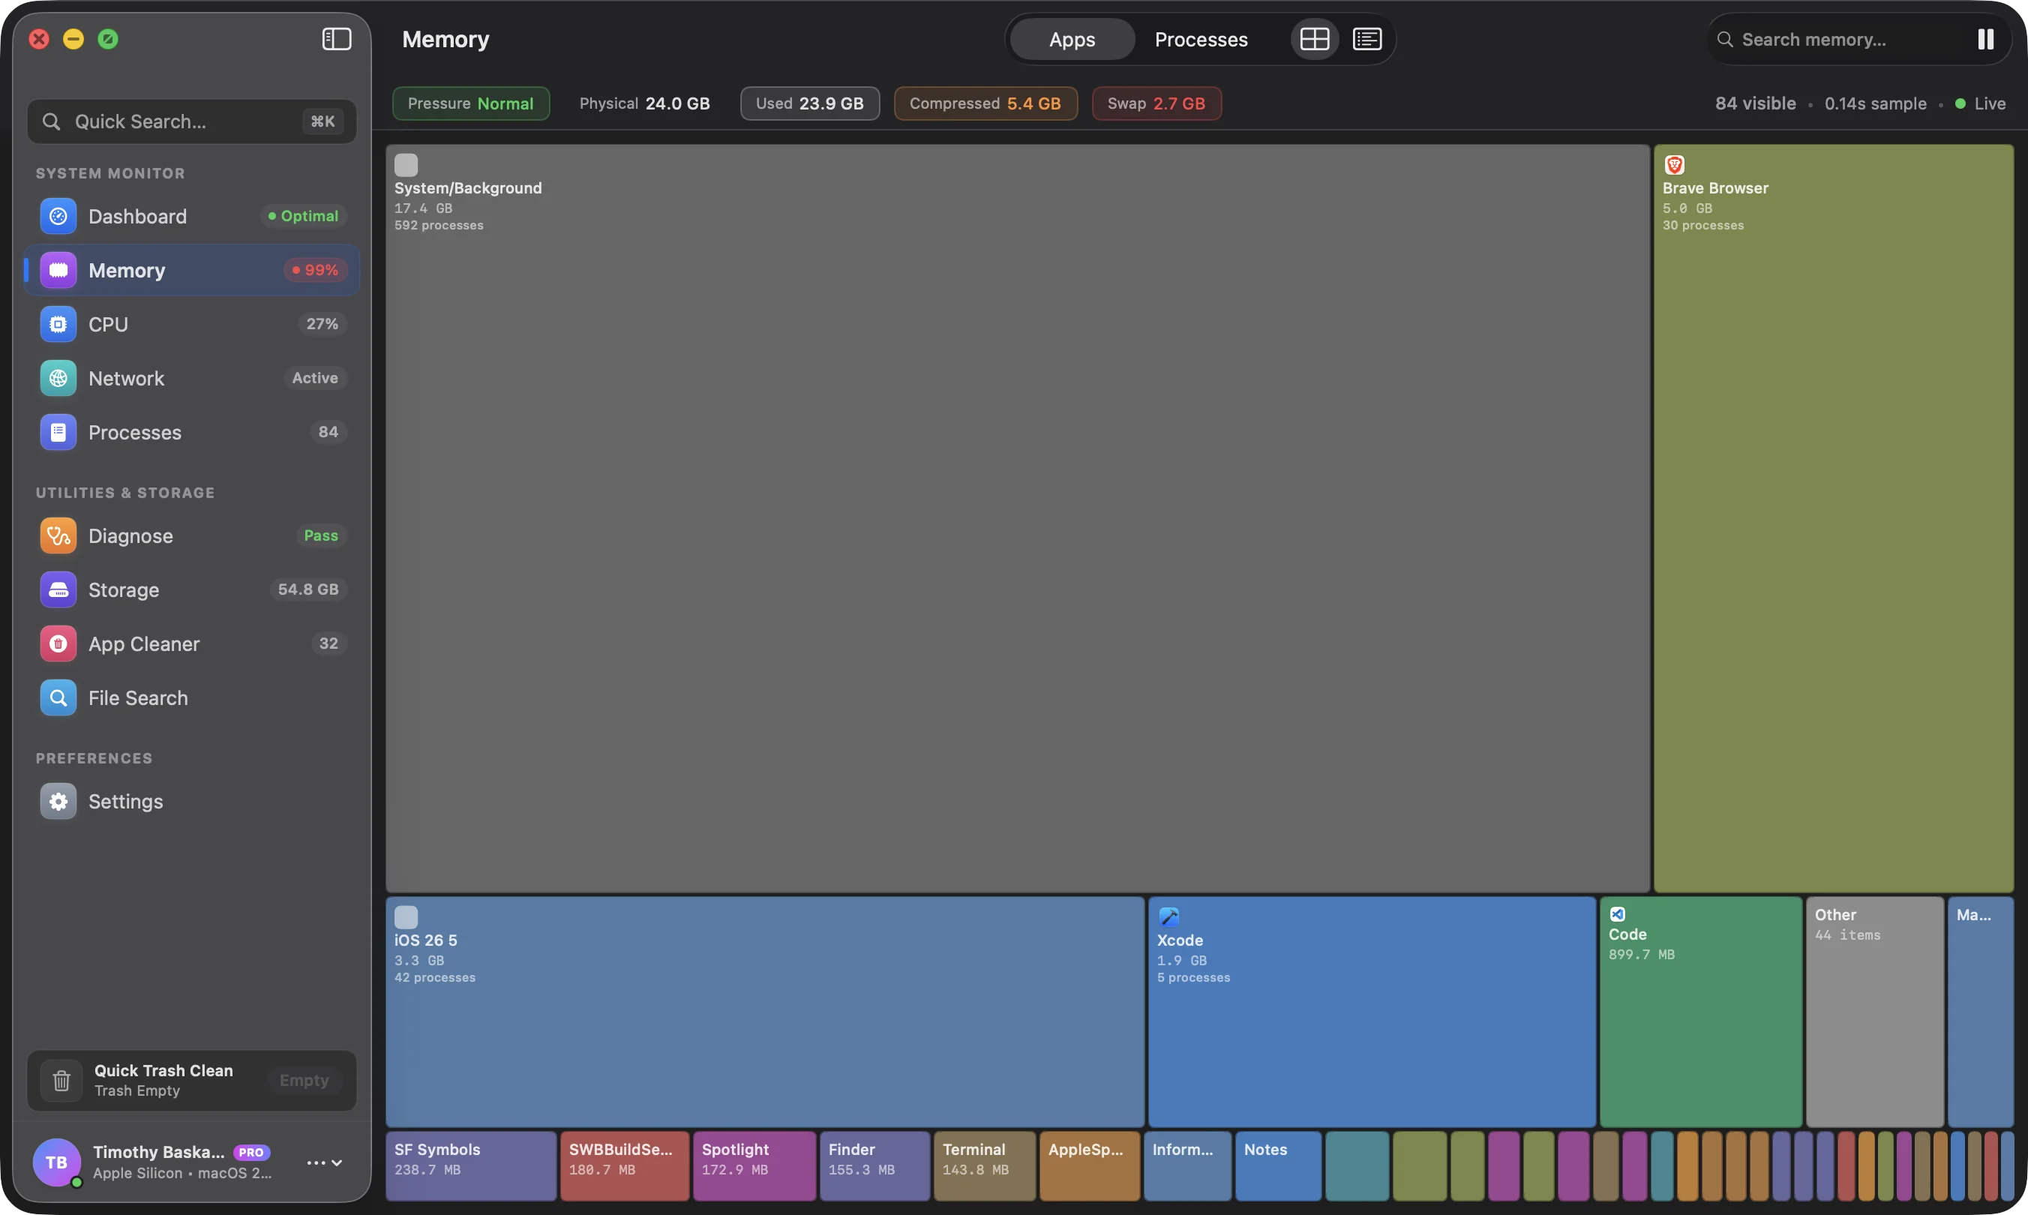Select the Ma... tile
This screenshot has height=1215, width=2028.
pos(1980,1012)
